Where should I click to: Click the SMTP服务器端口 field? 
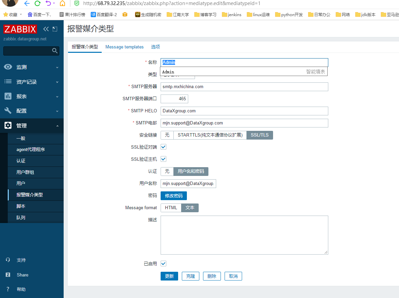click(174, 99)
